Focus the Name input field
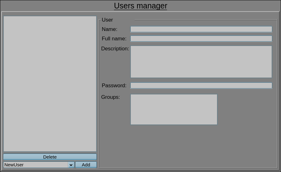This screenshot has height=172, width=281. point(201,29)
